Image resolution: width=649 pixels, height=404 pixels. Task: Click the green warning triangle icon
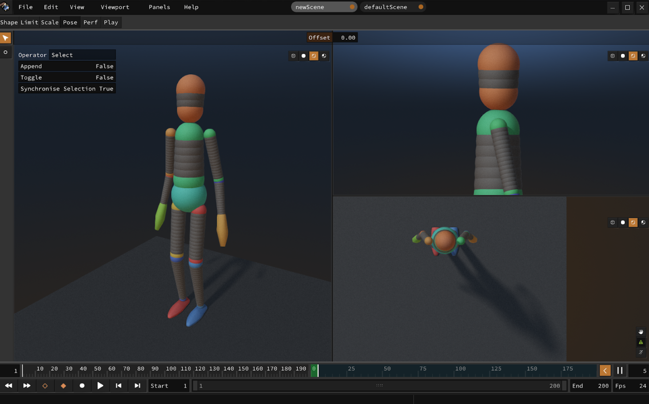pyautogui.click(x=641, y=342)
